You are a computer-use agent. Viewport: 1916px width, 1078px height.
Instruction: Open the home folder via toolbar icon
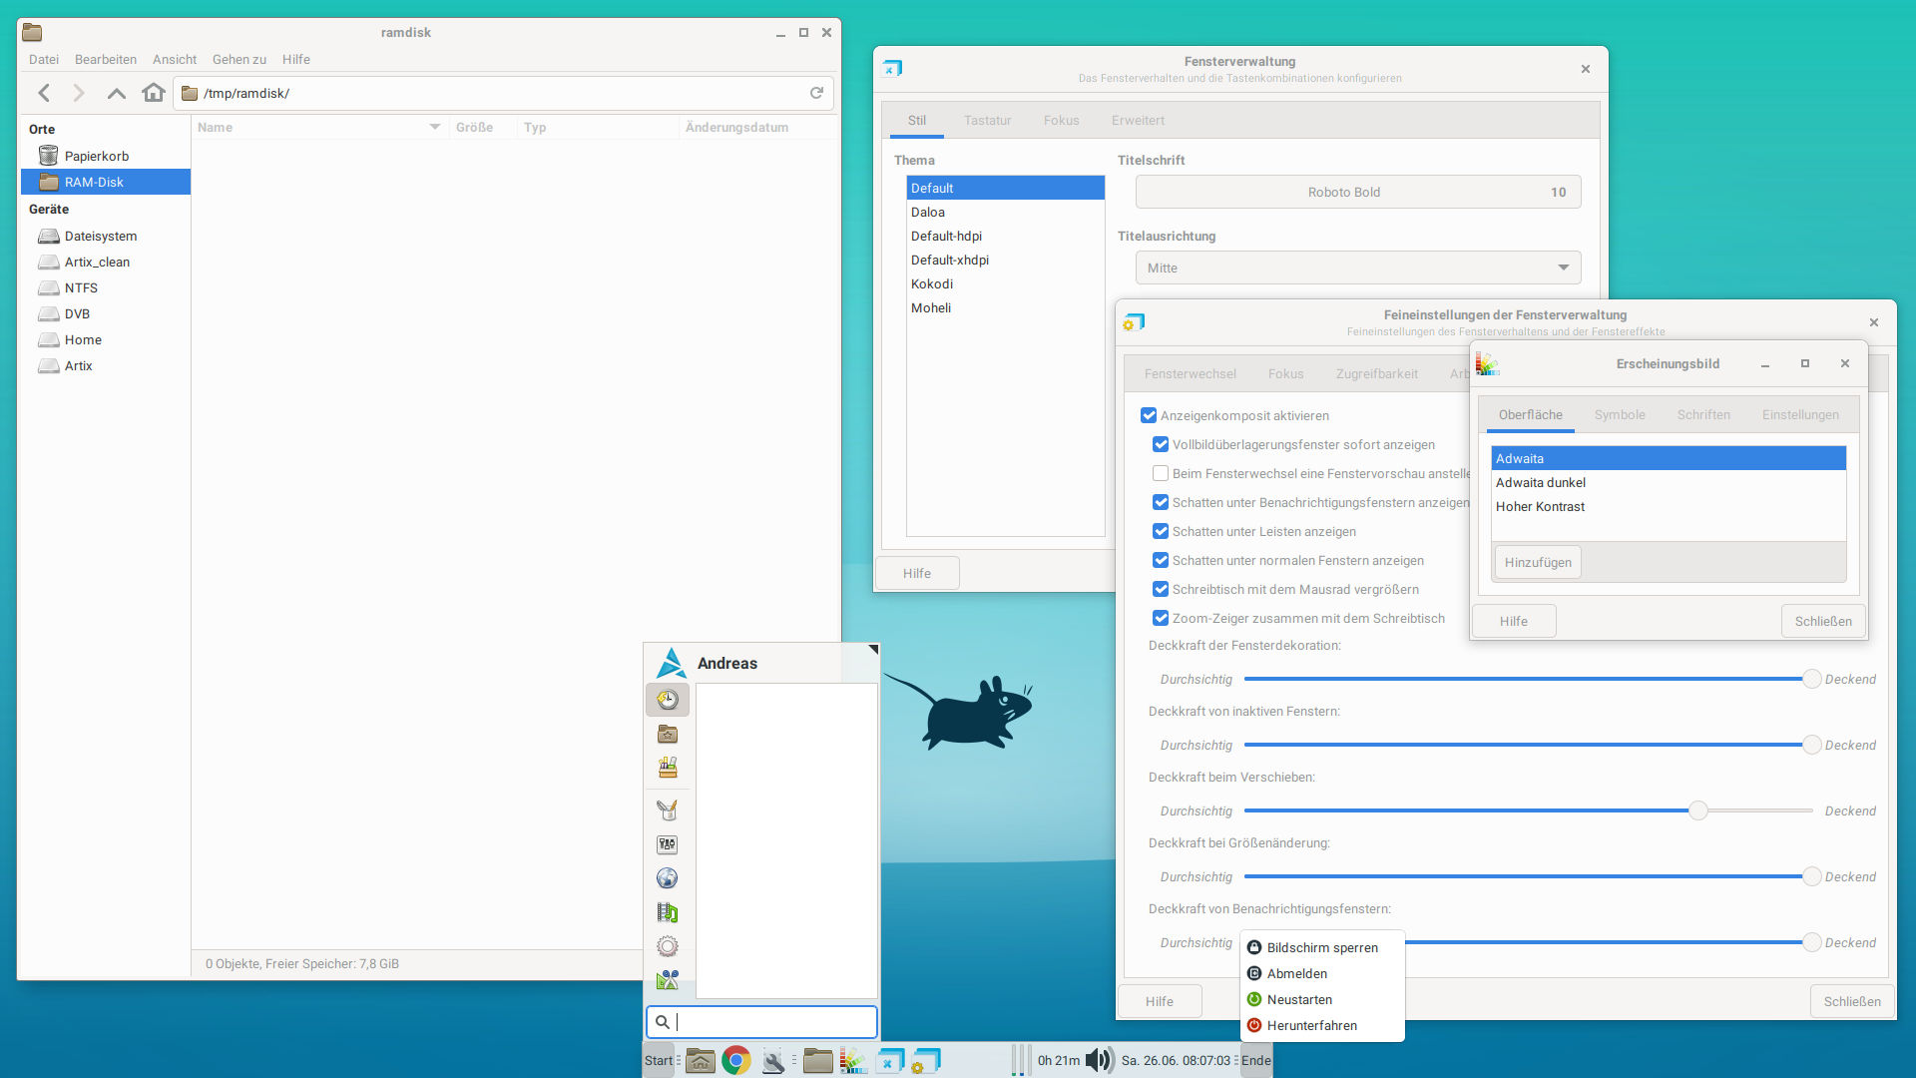[153, 93]
